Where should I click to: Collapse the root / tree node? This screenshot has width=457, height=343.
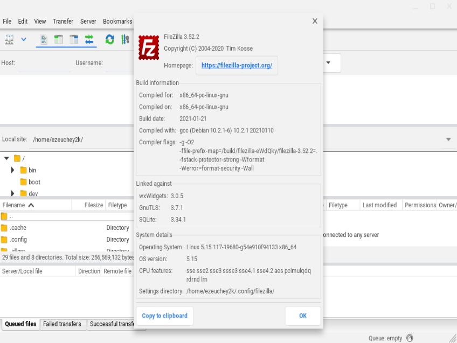pos(6,158)
